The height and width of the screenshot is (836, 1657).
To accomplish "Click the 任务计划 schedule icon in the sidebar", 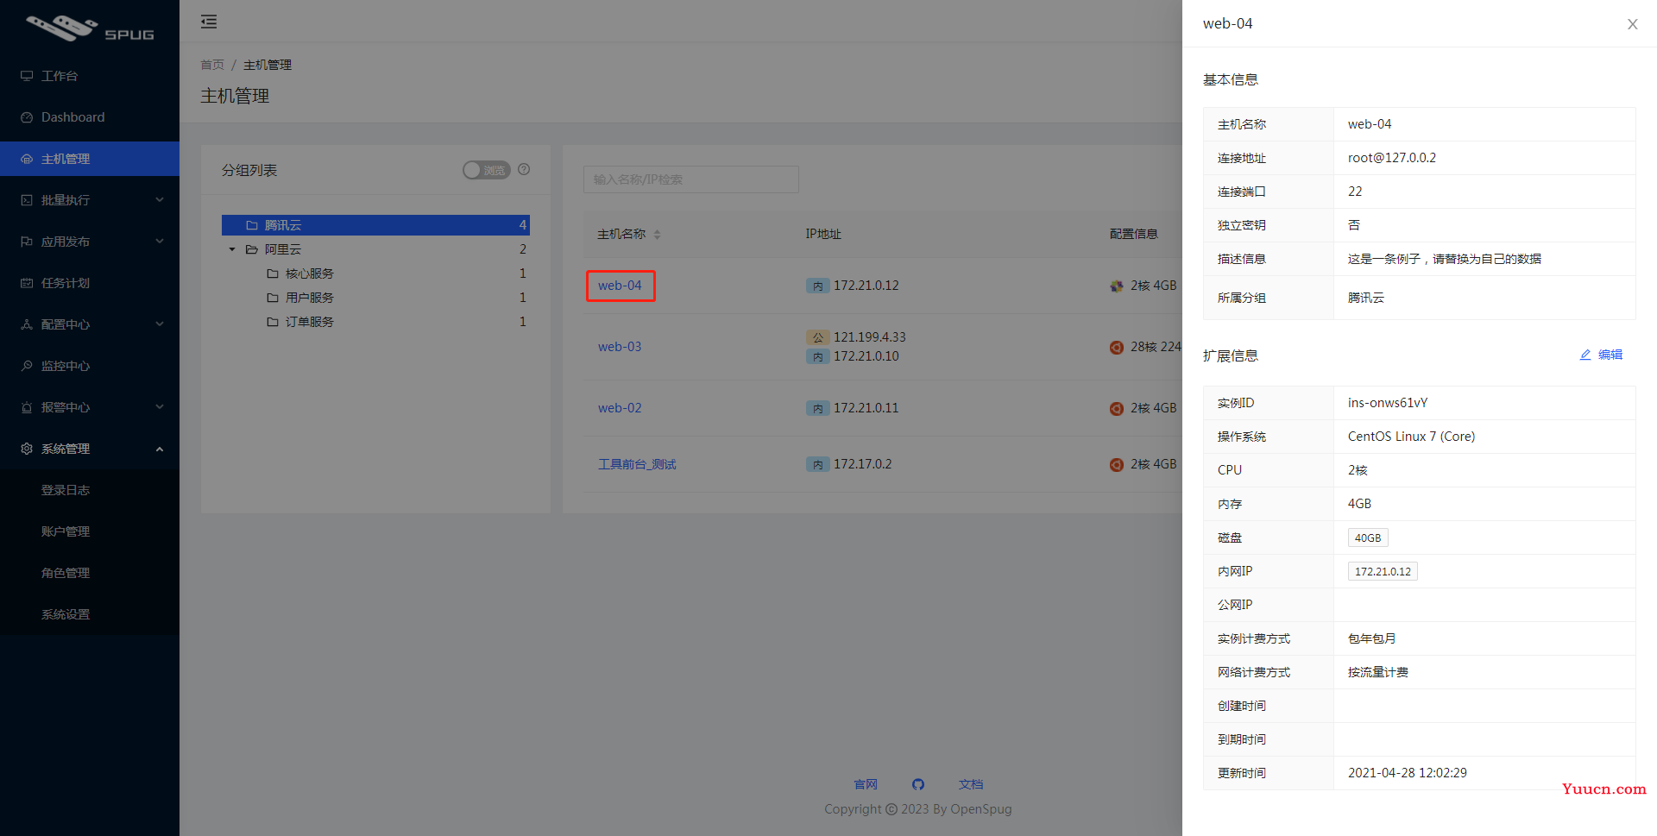I will point(27,283).
